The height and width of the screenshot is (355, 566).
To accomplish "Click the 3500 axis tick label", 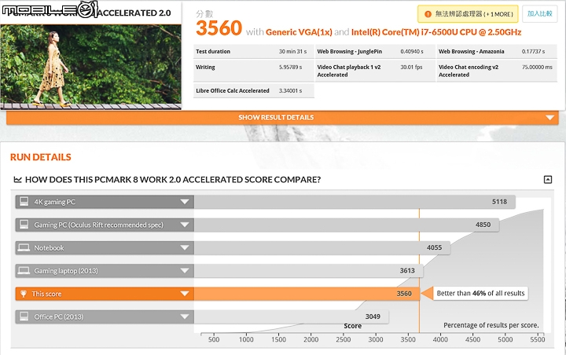I will click(408, 339).
